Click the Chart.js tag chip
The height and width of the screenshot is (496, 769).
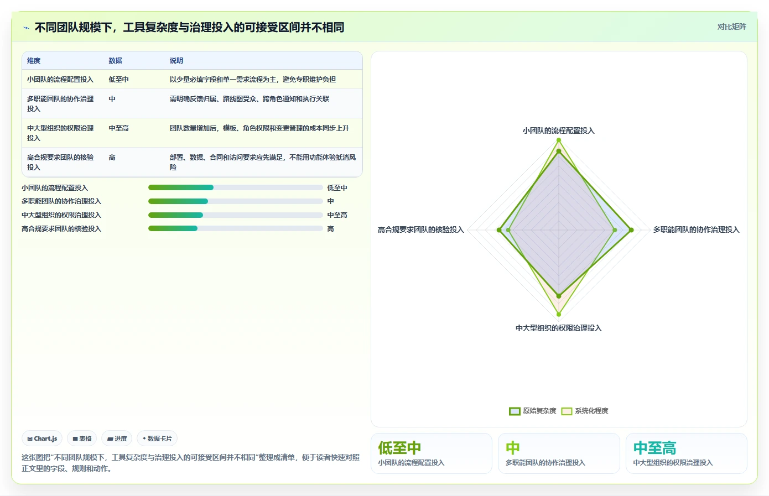point(42,438)
